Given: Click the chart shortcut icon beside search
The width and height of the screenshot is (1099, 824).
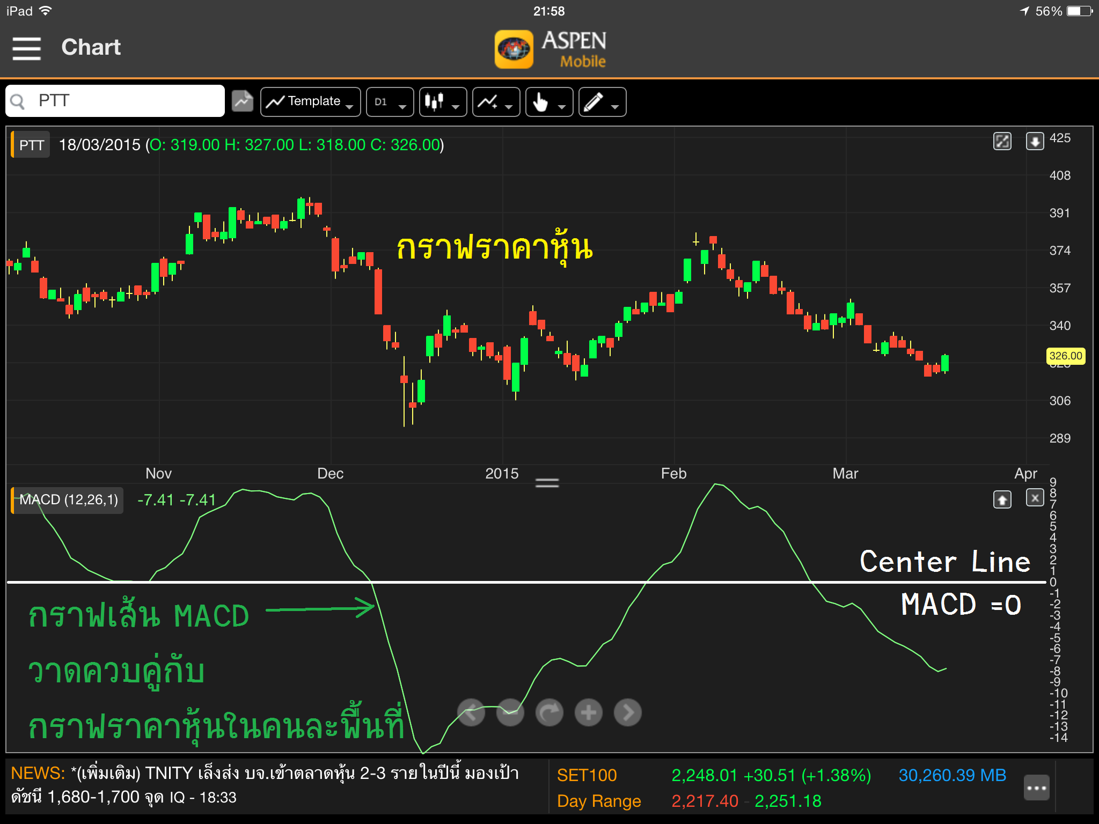Looking at the screenshot, I should [x=243, y=101].
